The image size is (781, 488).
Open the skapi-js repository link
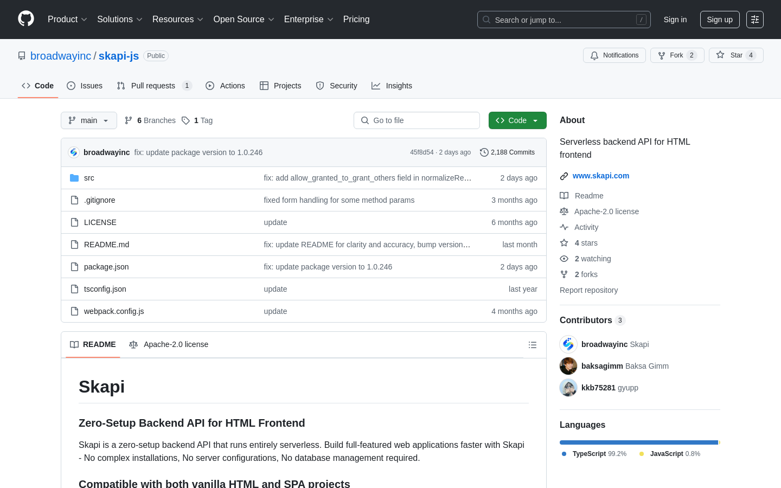click(x=119, y=56)
